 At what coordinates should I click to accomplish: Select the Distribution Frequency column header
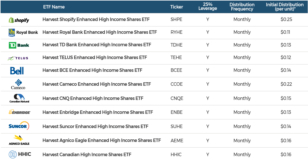click(x=242, y=7)
